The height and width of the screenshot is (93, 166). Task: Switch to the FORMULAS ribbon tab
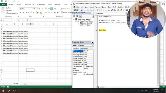41,5
